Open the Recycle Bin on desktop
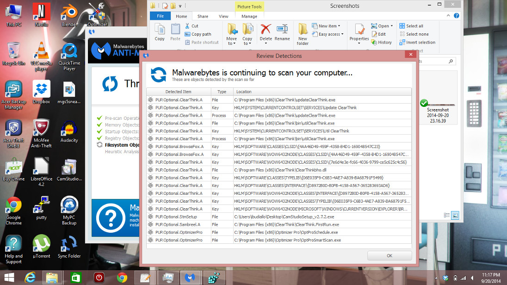The height and width of the screenshot is (285, 507). click(x=13, y=53)
